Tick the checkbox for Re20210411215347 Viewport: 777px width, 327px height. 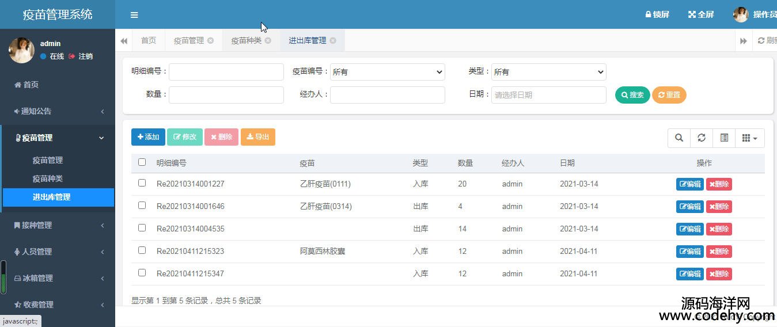pos(142,273)
